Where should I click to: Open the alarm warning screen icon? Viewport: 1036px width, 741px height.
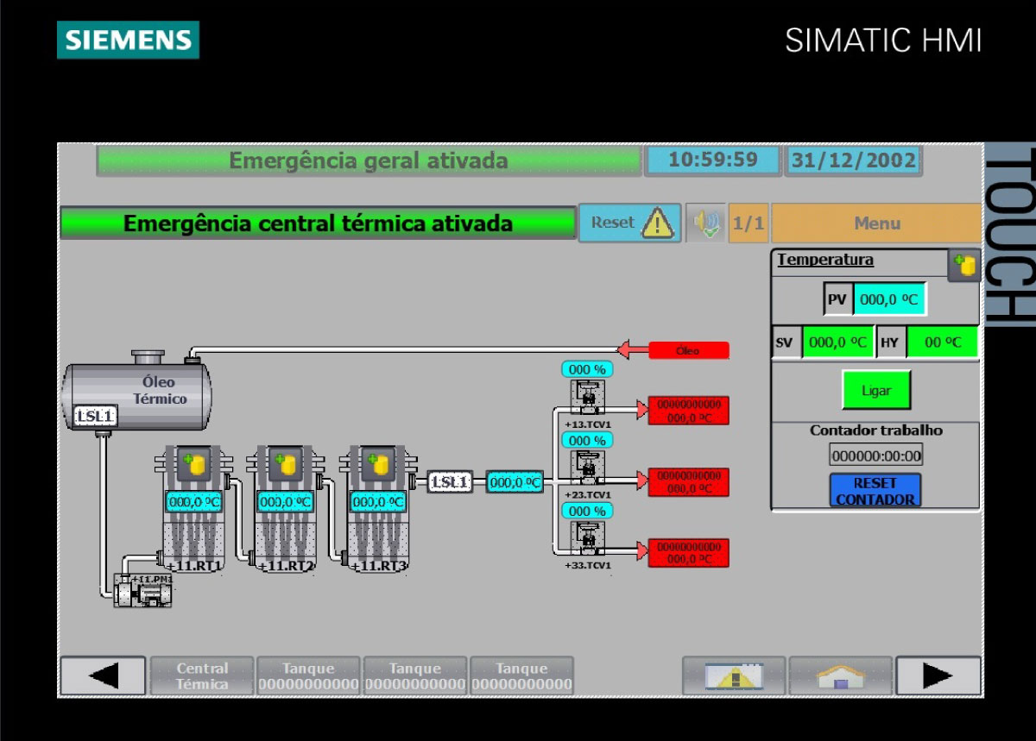pos(734,675)
